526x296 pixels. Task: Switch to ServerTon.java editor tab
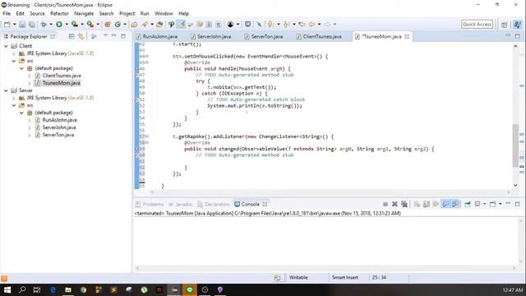coord(264,36)
